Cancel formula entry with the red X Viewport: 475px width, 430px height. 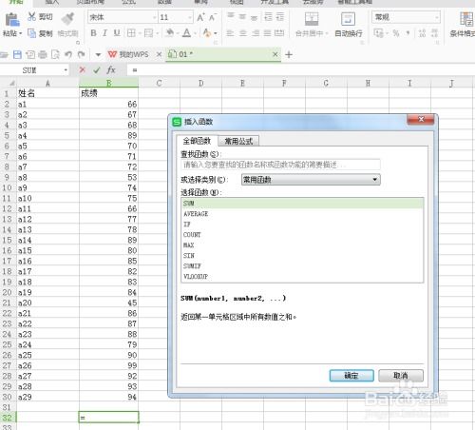coord(83,69)
